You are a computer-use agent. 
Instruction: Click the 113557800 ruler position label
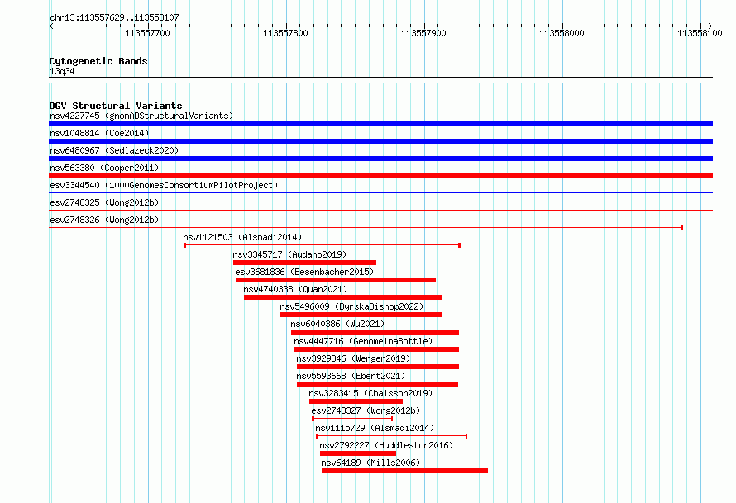tap(285, 33)
